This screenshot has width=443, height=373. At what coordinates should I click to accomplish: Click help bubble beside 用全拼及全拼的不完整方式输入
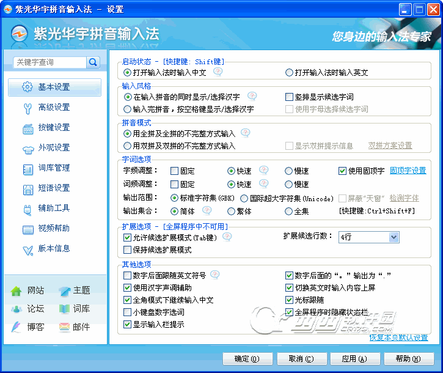pos(245,133)
